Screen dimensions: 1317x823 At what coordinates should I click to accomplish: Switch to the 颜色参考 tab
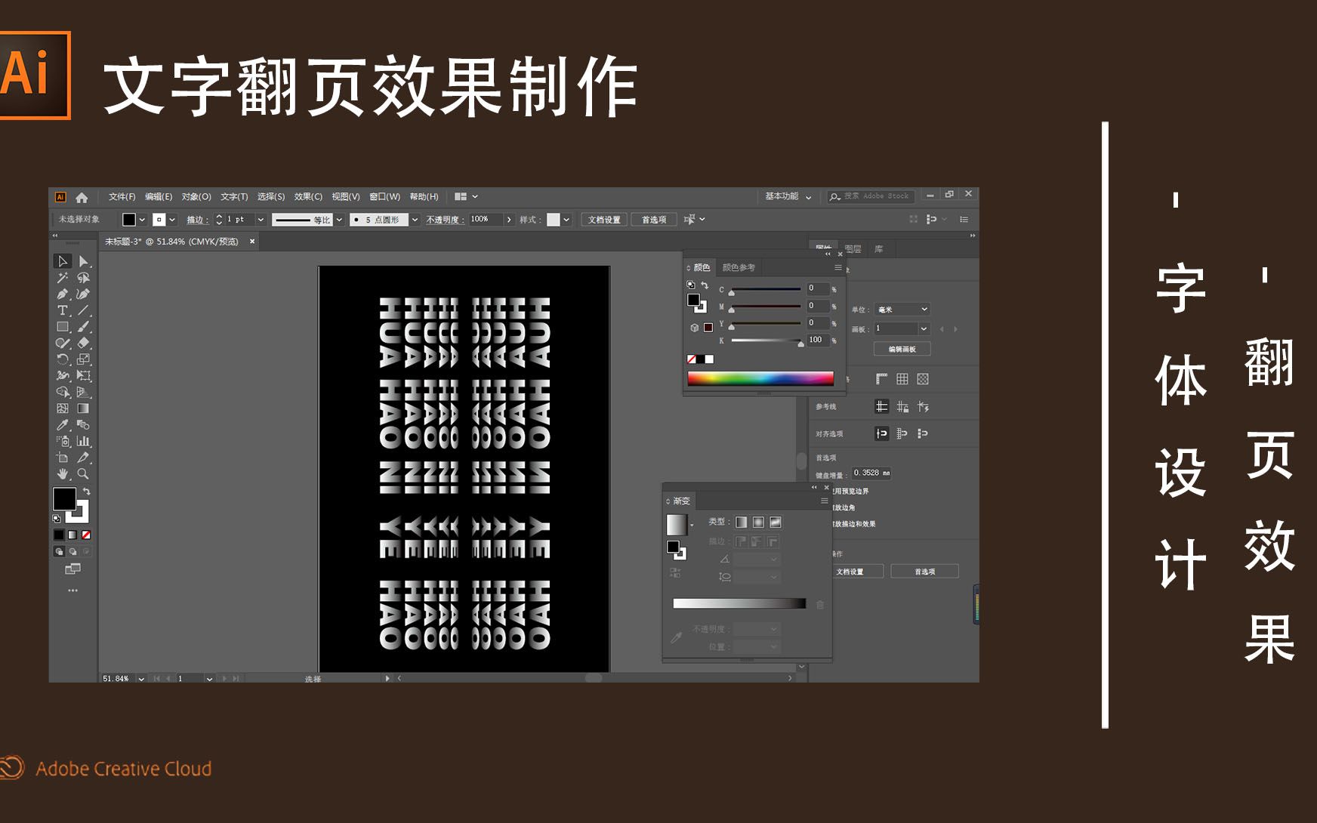coord(739,267)
